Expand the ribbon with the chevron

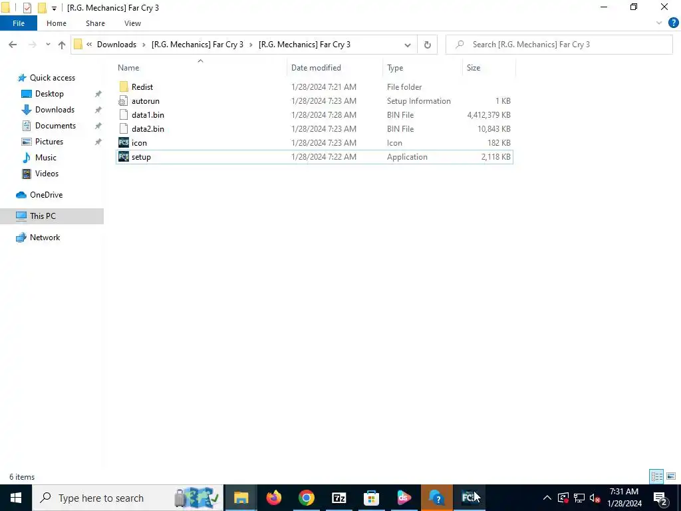pos(659,23)
